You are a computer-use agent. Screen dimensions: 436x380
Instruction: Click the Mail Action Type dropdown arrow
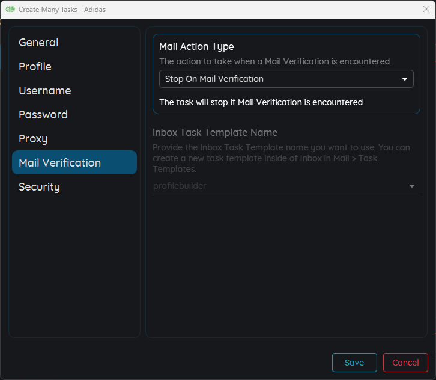click(405, 79)
